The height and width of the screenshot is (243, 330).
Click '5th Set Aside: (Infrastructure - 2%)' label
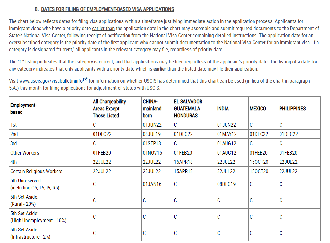click(x=30, y=233)
